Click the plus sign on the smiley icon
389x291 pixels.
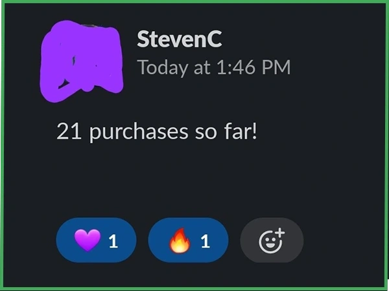pyautogui.click(x=280, y=233)
